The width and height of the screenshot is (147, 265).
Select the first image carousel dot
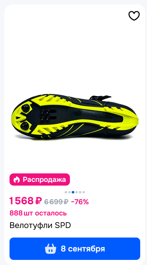(66, 192)
